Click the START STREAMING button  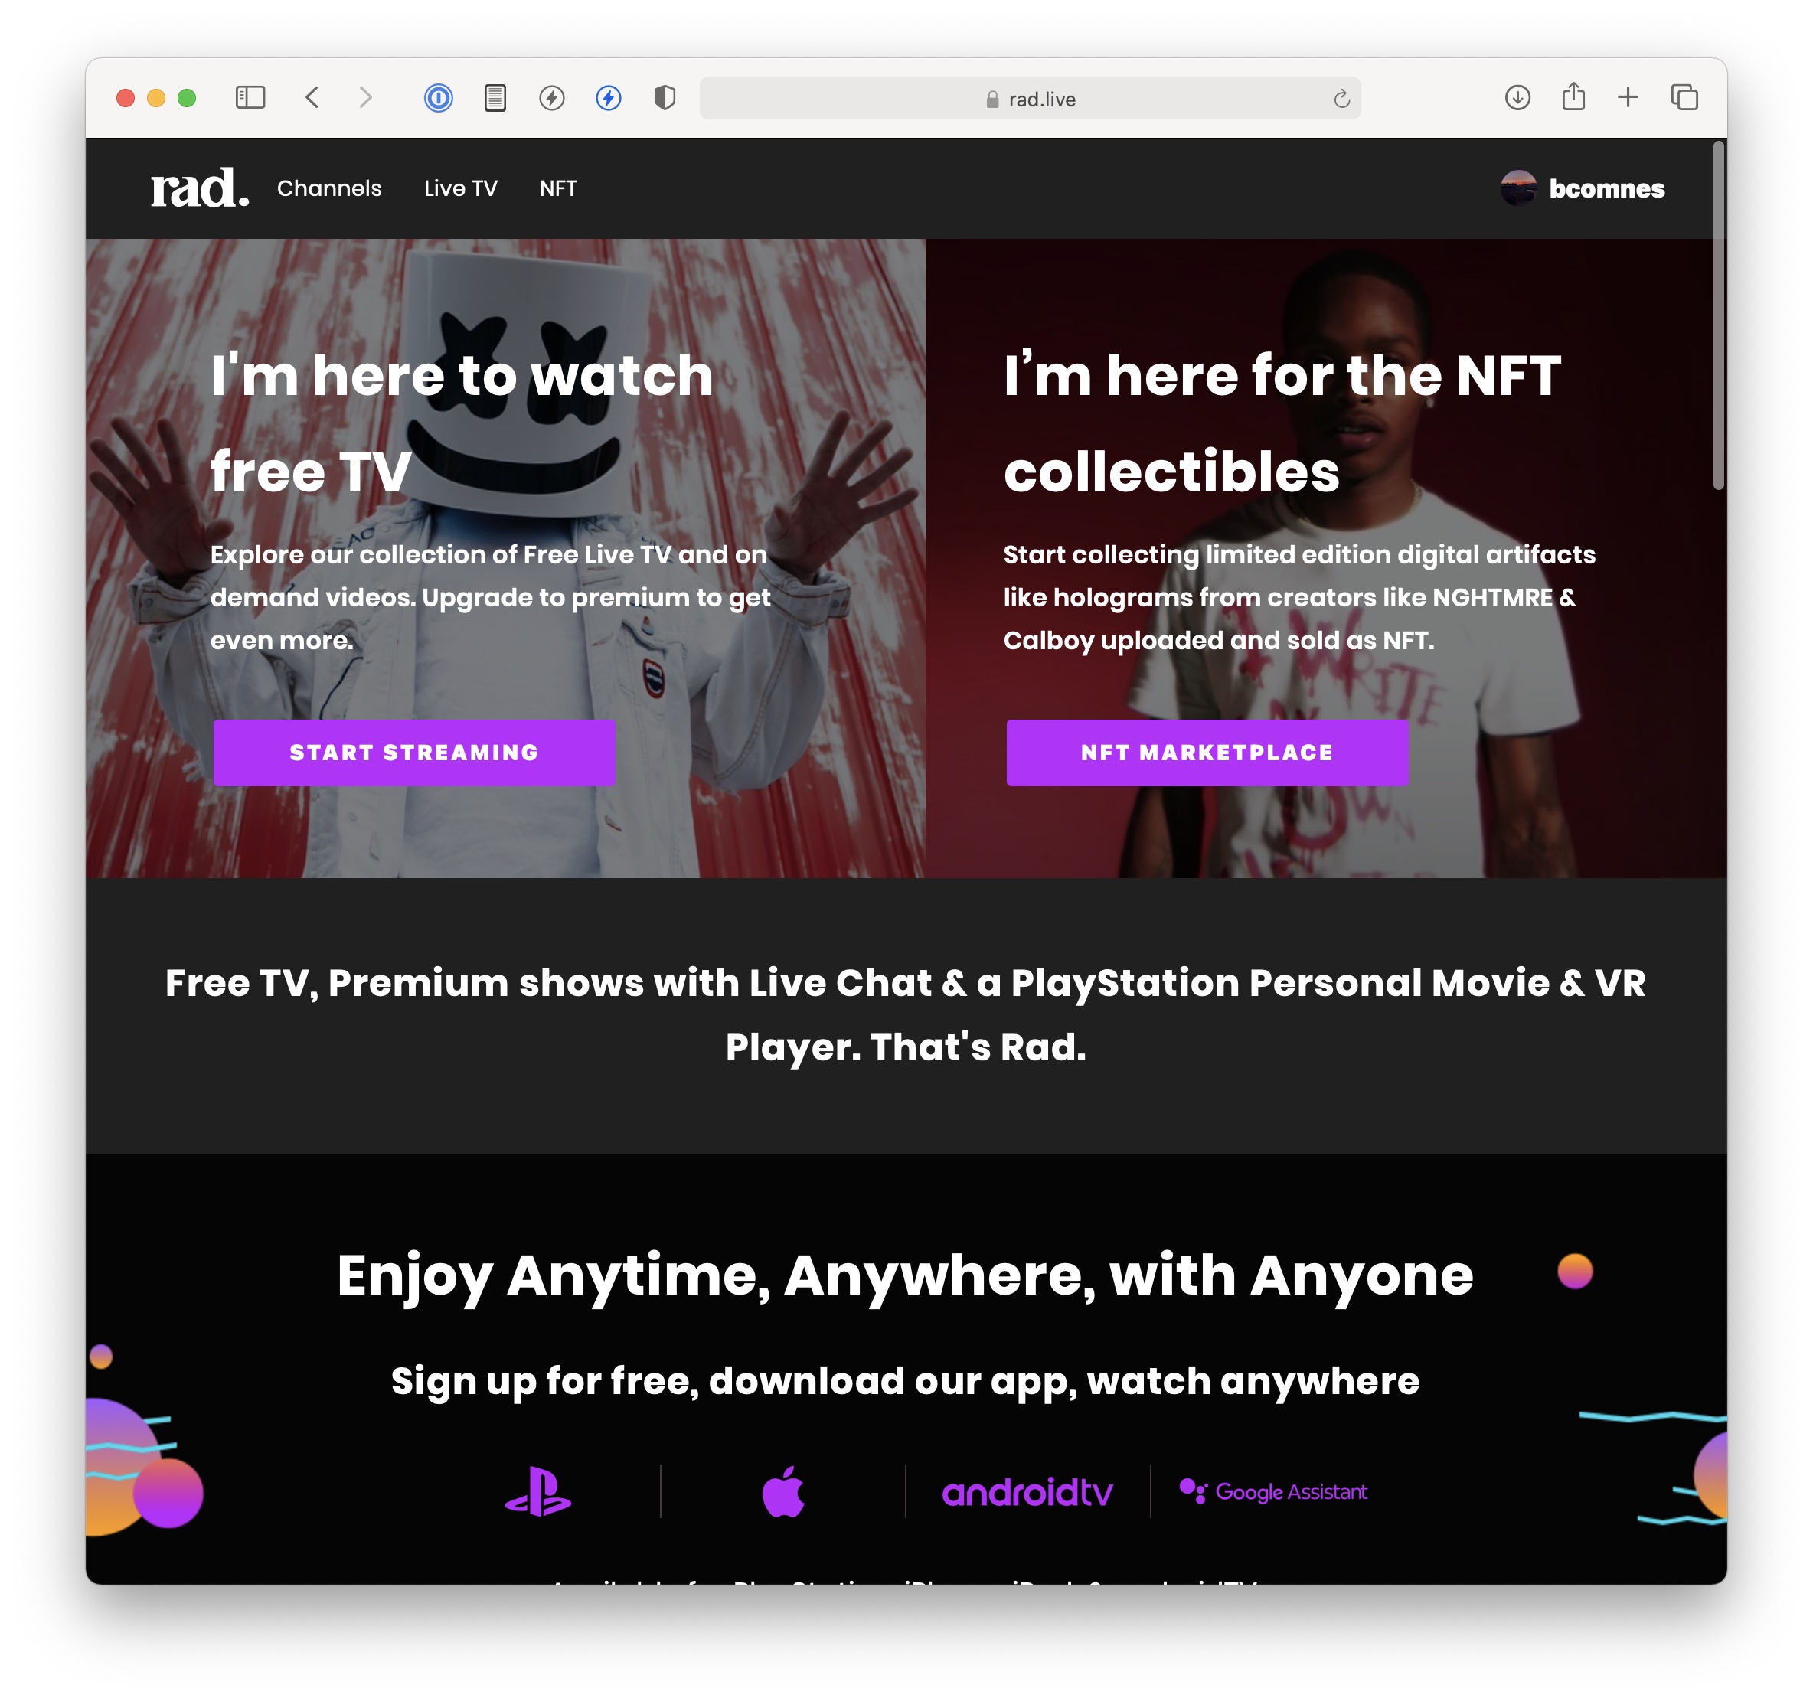point(414,753)
